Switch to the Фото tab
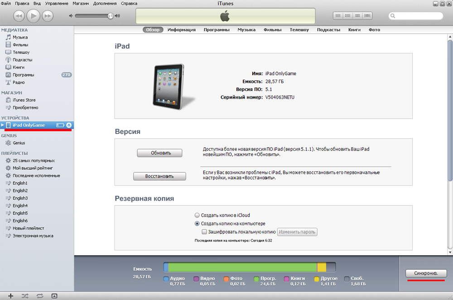 click(375, 30)
